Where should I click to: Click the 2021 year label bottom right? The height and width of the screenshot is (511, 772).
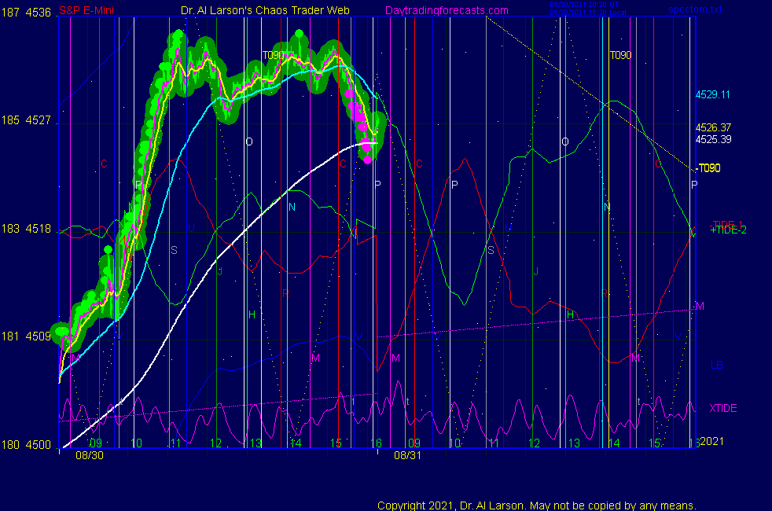(713, 442)
